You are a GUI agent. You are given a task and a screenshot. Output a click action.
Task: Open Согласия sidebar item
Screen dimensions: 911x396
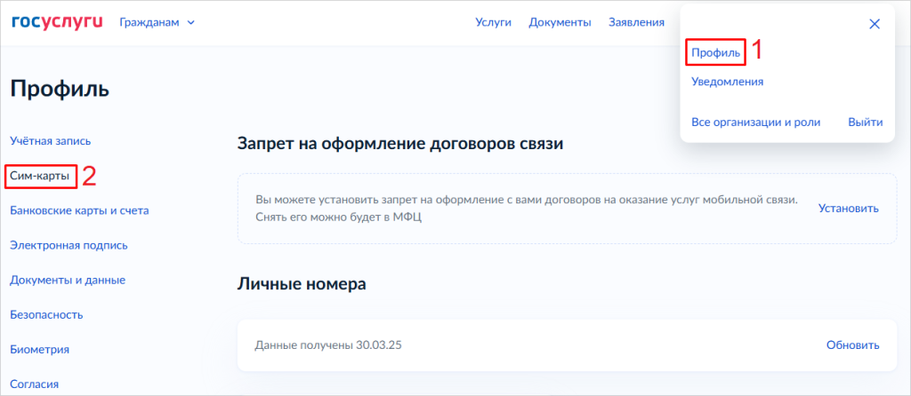point(35,384)
